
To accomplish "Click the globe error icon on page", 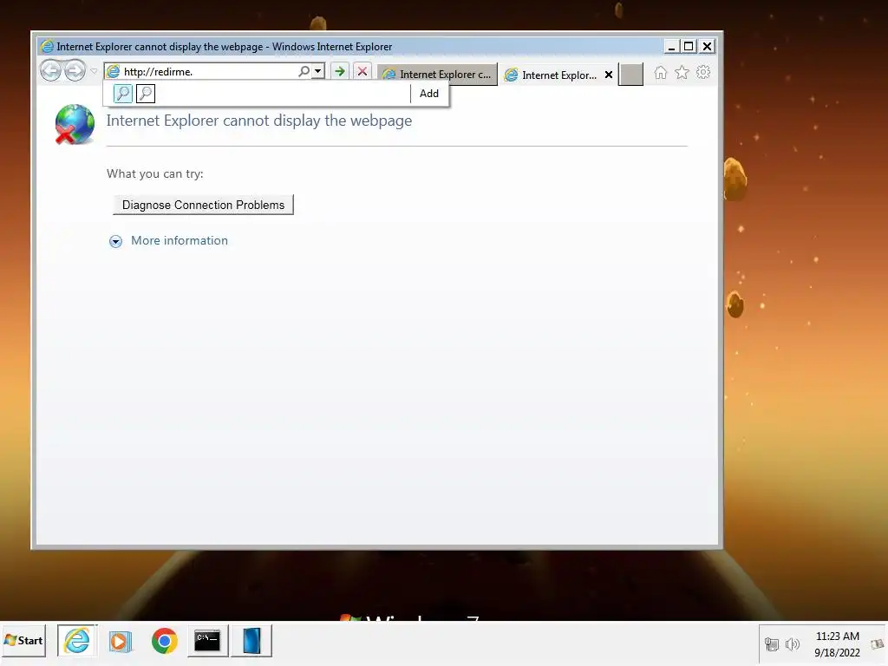I will tap(75, 124).
